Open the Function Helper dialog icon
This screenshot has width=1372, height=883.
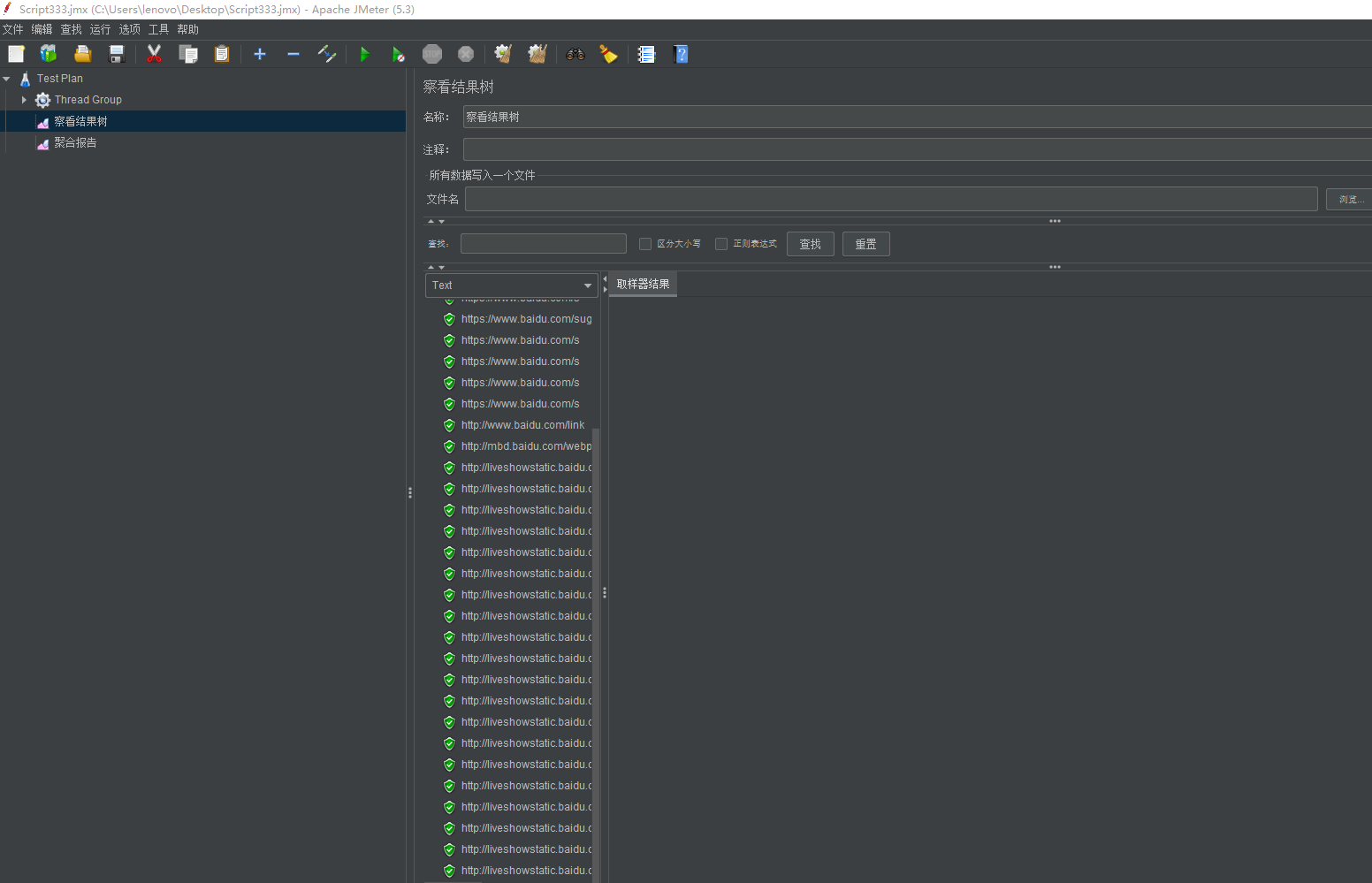(x=646, y=54)
